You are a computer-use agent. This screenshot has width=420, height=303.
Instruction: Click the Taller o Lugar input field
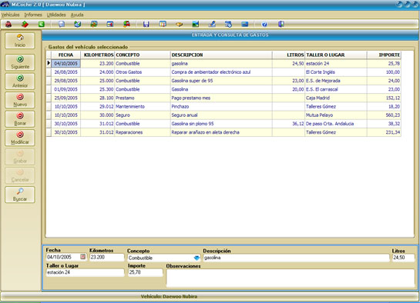point(86,272)
